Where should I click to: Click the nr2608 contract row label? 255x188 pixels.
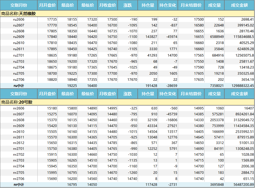click(x=19, y=120)
